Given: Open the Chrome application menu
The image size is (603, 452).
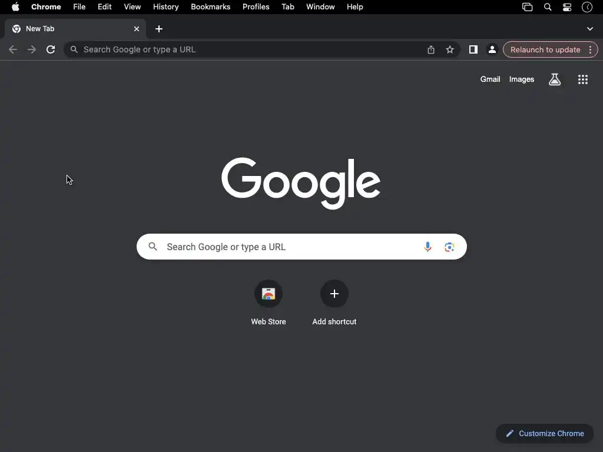Looking at the screenshot, I should pyautogui.click(x=46, y=7).
